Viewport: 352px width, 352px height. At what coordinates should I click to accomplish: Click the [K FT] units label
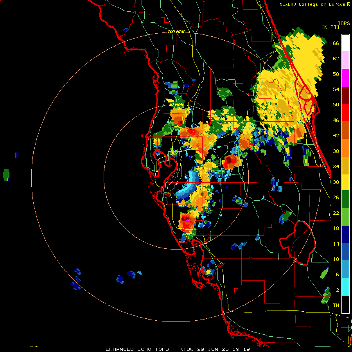[x=330, y=27]
